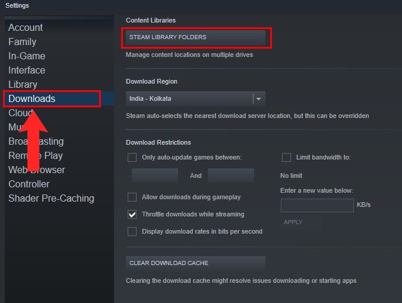
Task: Select the India - Kolkata region box
Action: tap(189, 98)
